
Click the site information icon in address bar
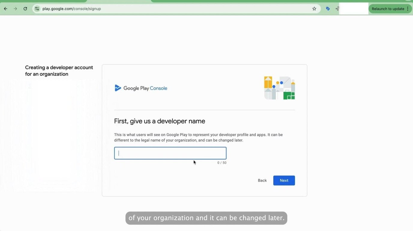(x=37, y=9)
